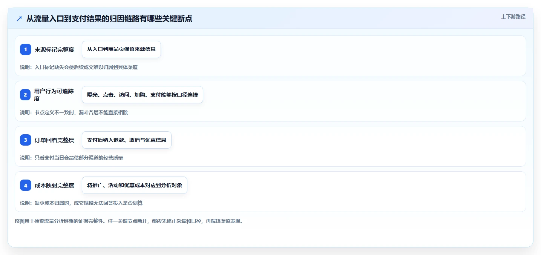Click the note 缺少成本归属时，成交规模无法回答

(x=81, y=203)
